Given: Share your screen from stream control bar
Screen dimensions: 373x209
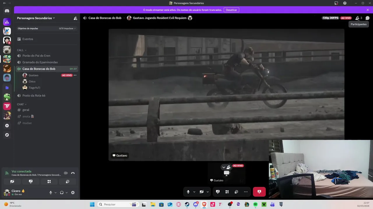Looking at the screenshot, I should [x=218, y=192].
